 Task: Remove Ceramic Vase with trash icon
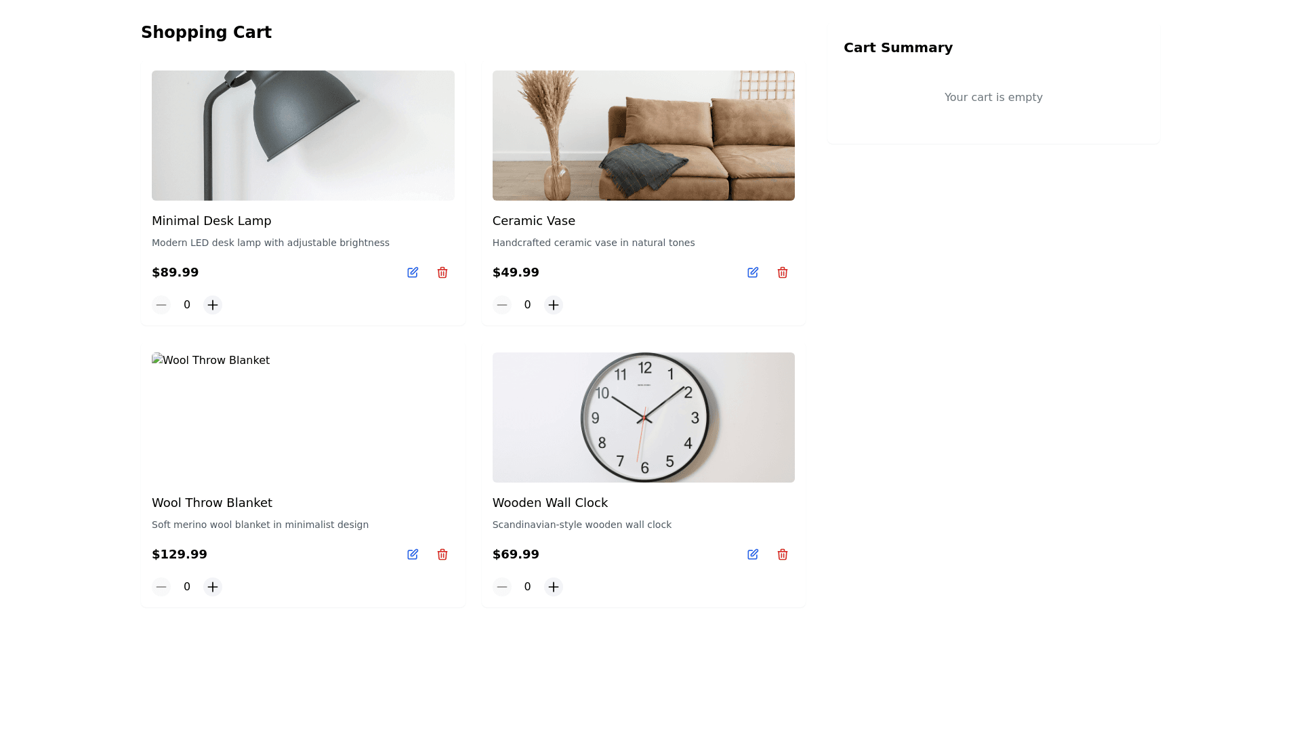(x=783, y=272)
